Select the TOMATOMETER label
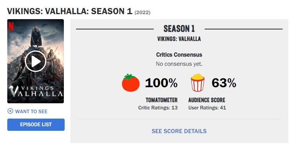Image resolution: width=296 pixels, height=153 pixels. (x=161, y=100)
